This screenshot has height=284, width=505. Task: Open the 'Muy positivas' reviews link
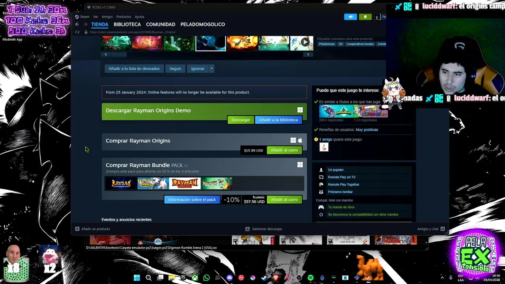click(x=367, y=130)
